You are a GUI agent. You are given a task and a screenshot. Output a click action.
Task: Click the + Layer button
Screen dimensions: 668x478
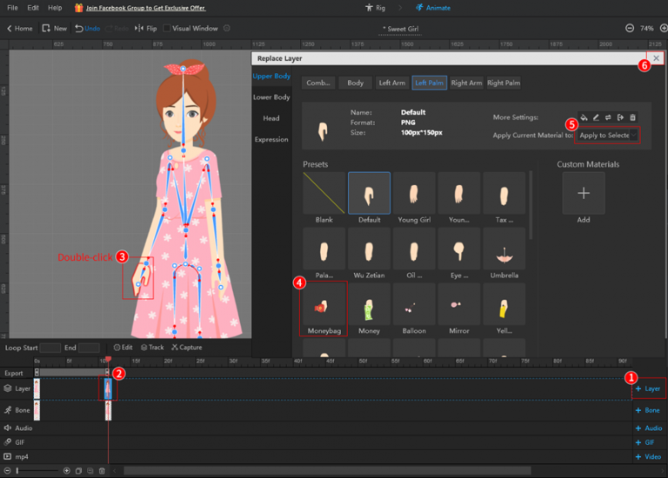tap(649, 388)
